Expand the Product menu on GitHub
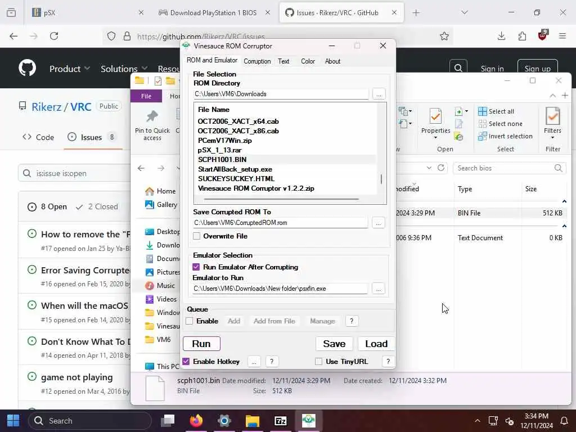The image size is (576, 432). pos(70,69)
